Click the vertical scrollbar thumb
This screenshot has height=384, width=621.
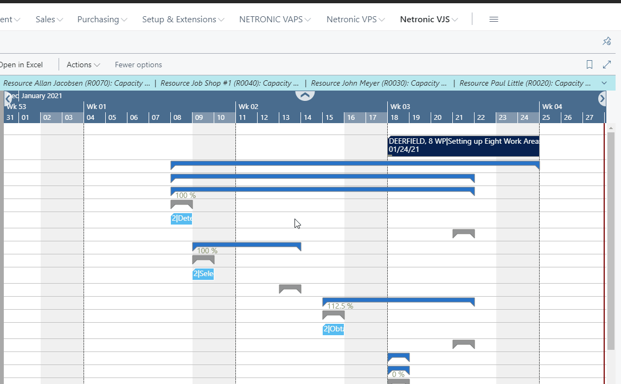[x=611, y=241]
